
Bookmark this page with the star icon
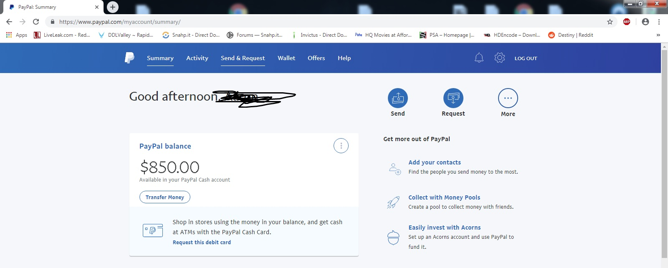[x=610, y=22]
